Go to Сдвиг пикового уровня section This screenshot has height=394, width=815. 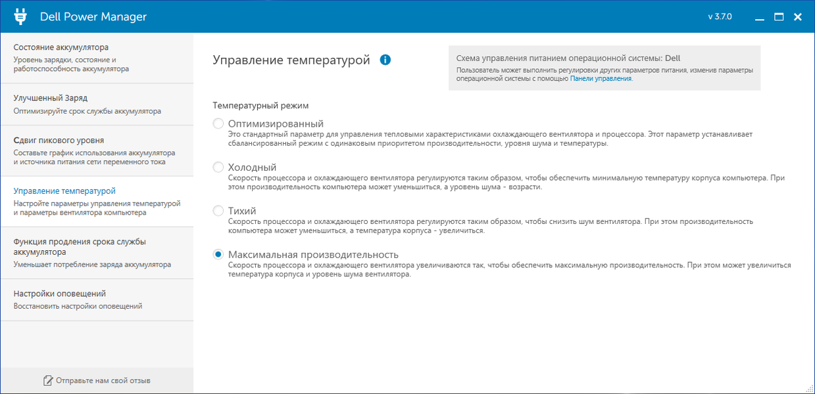click(x=97, y=151)
